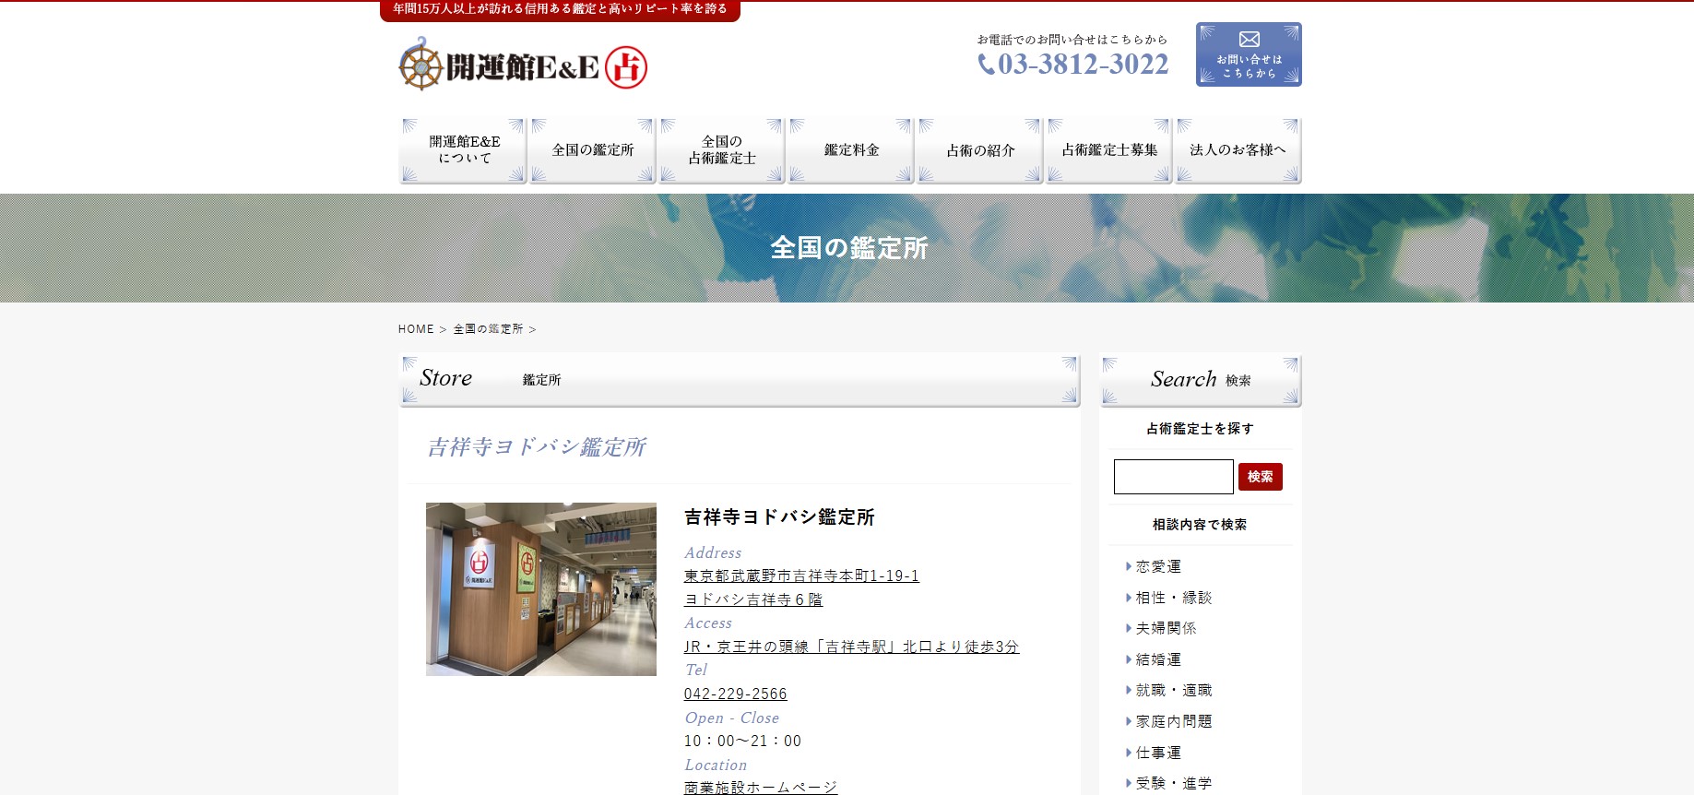The image size is (1694, 795).
Task: Select 鑑定料金 in the navigation bar
Action: tap(850, 150)
